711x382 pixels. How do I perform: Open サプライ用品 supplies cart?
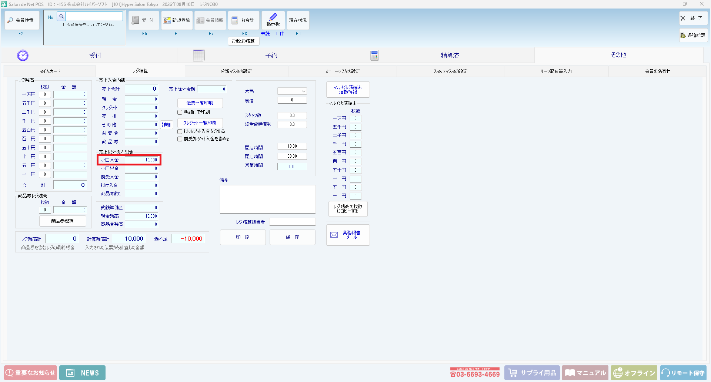[x=532, y=373]
